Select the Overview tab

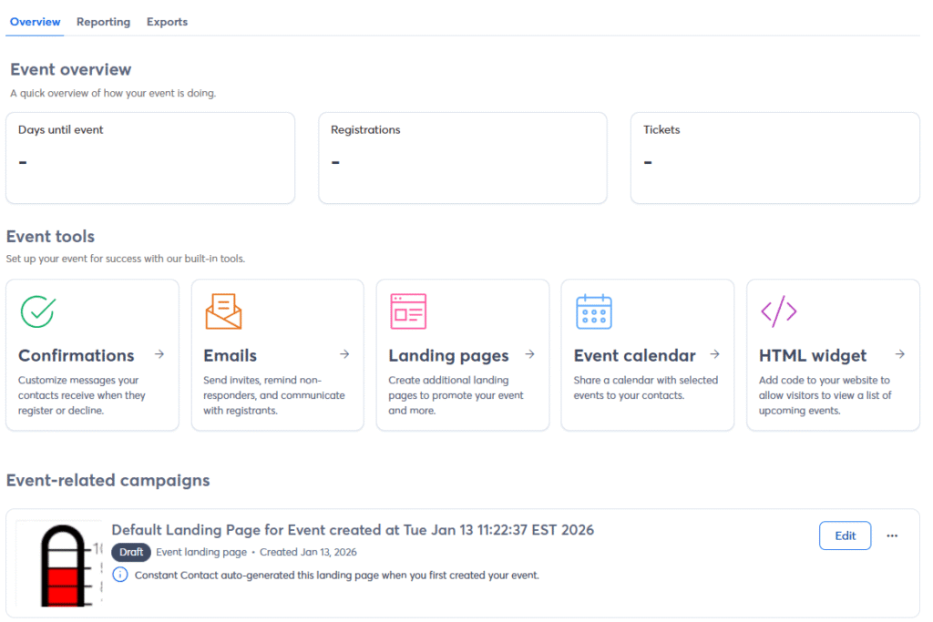pos(34,21)
